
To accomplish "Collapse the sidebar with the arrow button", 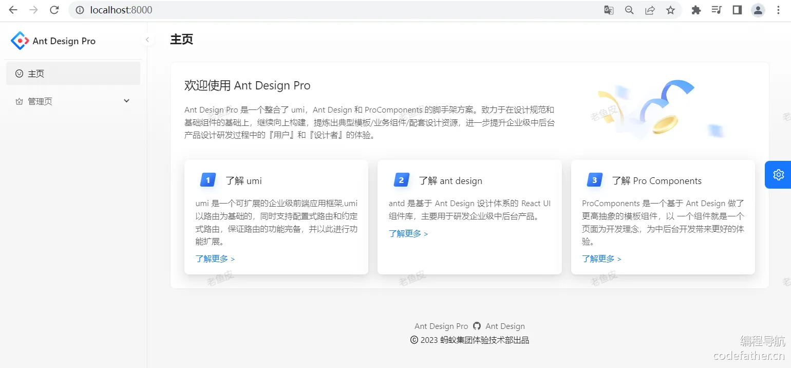I will [x=147, y=40].
